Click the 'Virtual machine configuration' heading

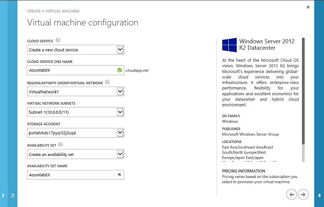[83, 23]
